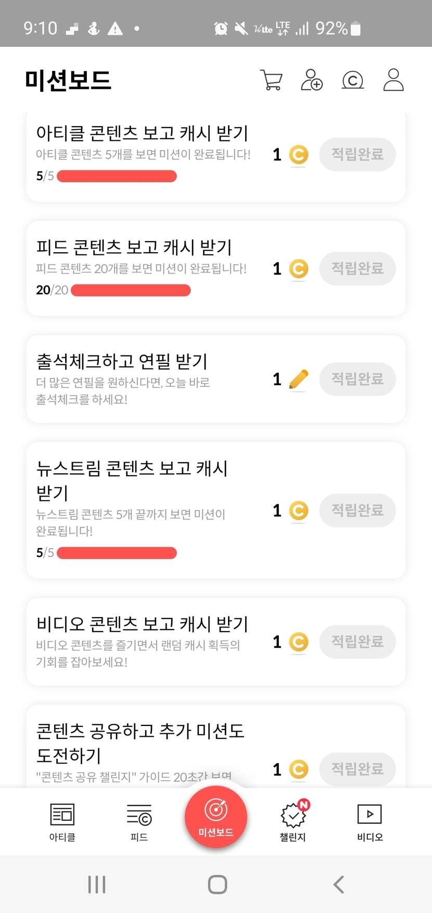
Task: Tap the coin icon for 뉴스트림 mission
Action: point(298,511)
